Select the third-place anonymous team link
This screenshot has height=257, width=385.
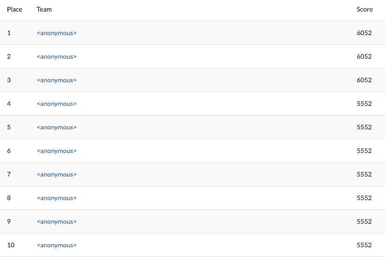[x=57, y=80]
